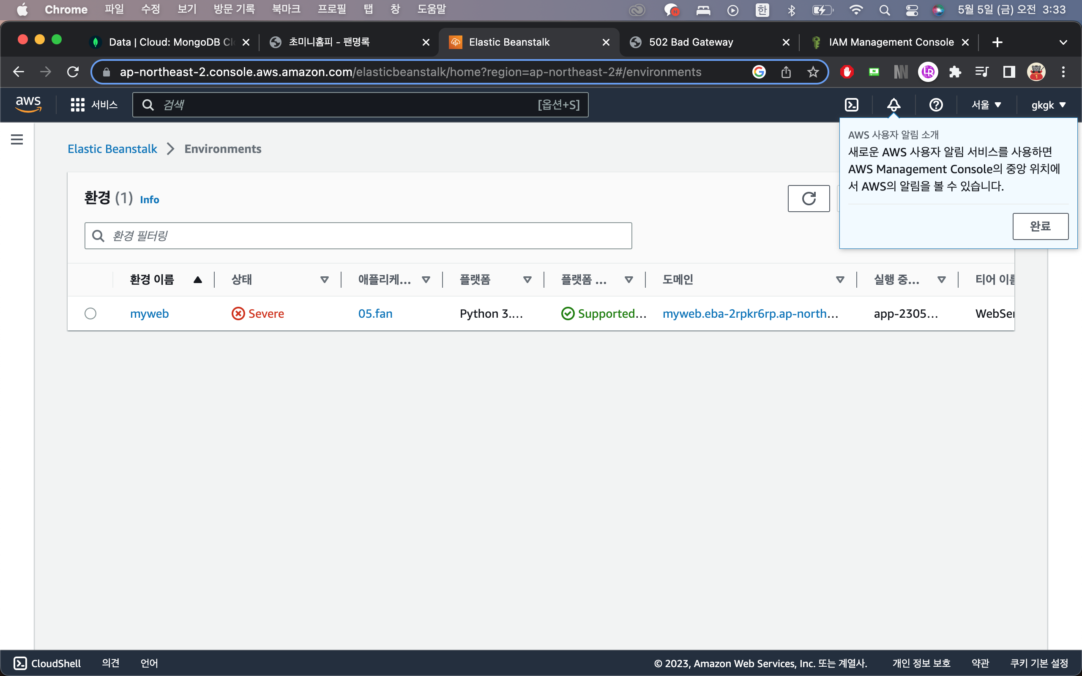Open the myweb.eba domain link

[750, 313]
